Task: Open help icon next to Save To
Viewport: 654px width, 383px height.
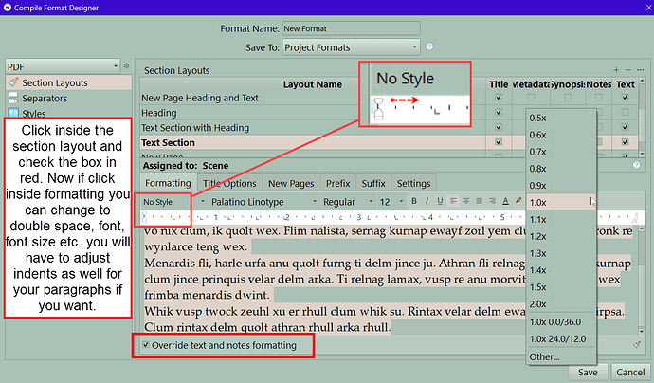Action: point(429,46)
